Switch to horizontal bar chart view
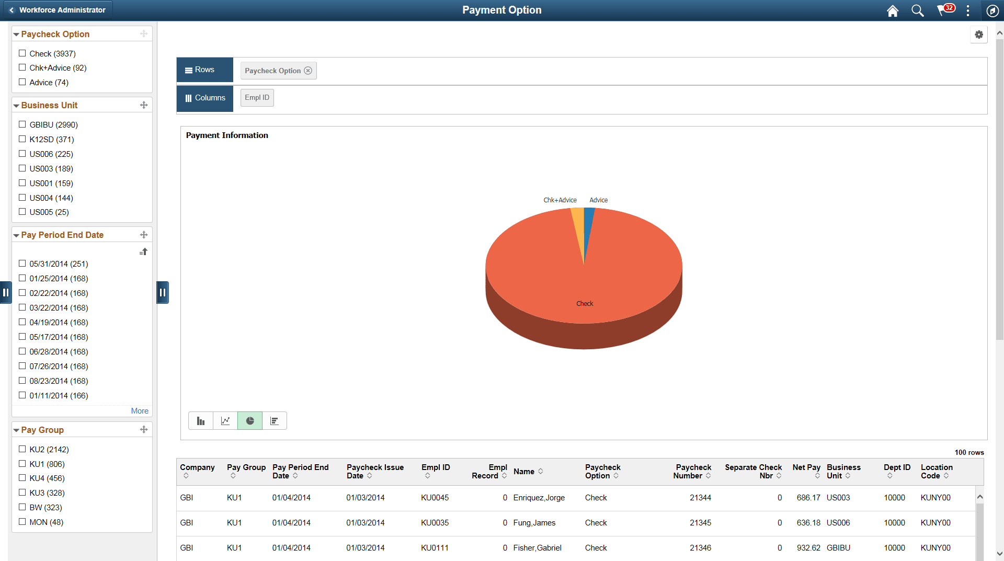This screenshot has width=1004, height=561. pos(274,420)
